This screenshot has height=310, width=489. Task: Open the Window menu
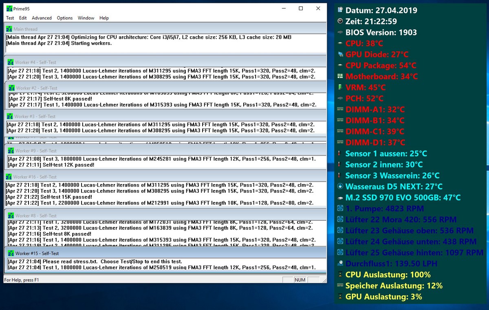(86, 18)
